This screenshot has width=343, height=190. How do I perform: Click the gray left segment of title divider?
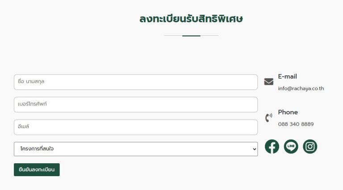tap(173, 35)
